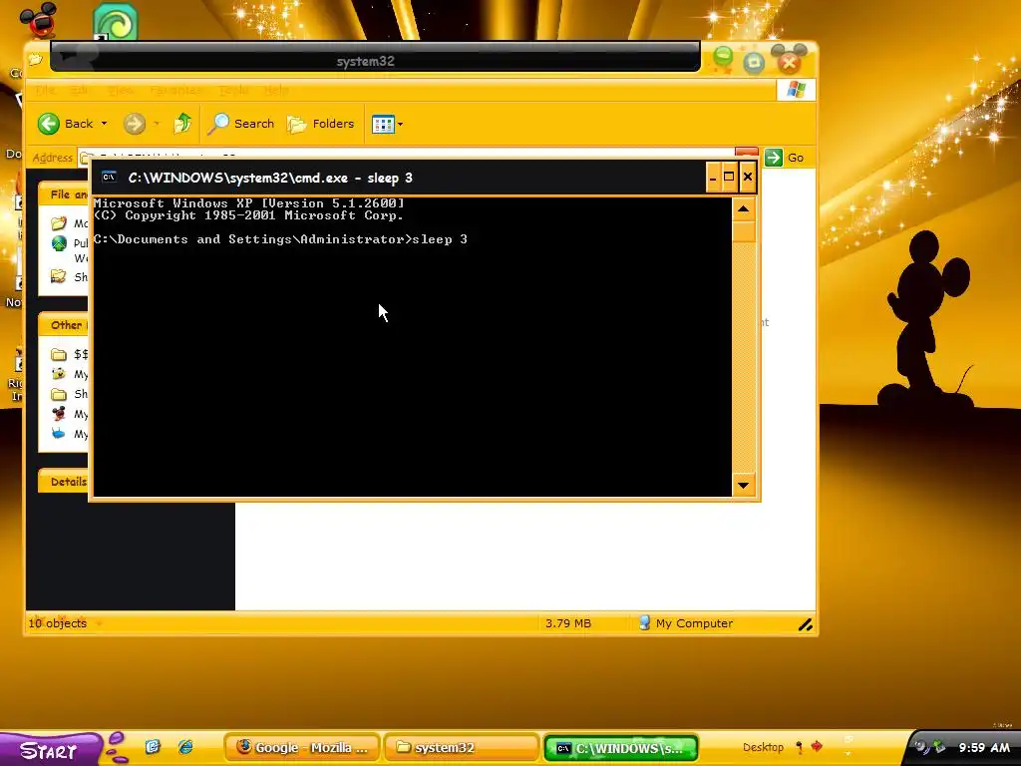Switch to C:\WINDOWS cmd taskbar button
This screenshot has width=1021, height=766.
pyautogui.click(x=620, y=748)
